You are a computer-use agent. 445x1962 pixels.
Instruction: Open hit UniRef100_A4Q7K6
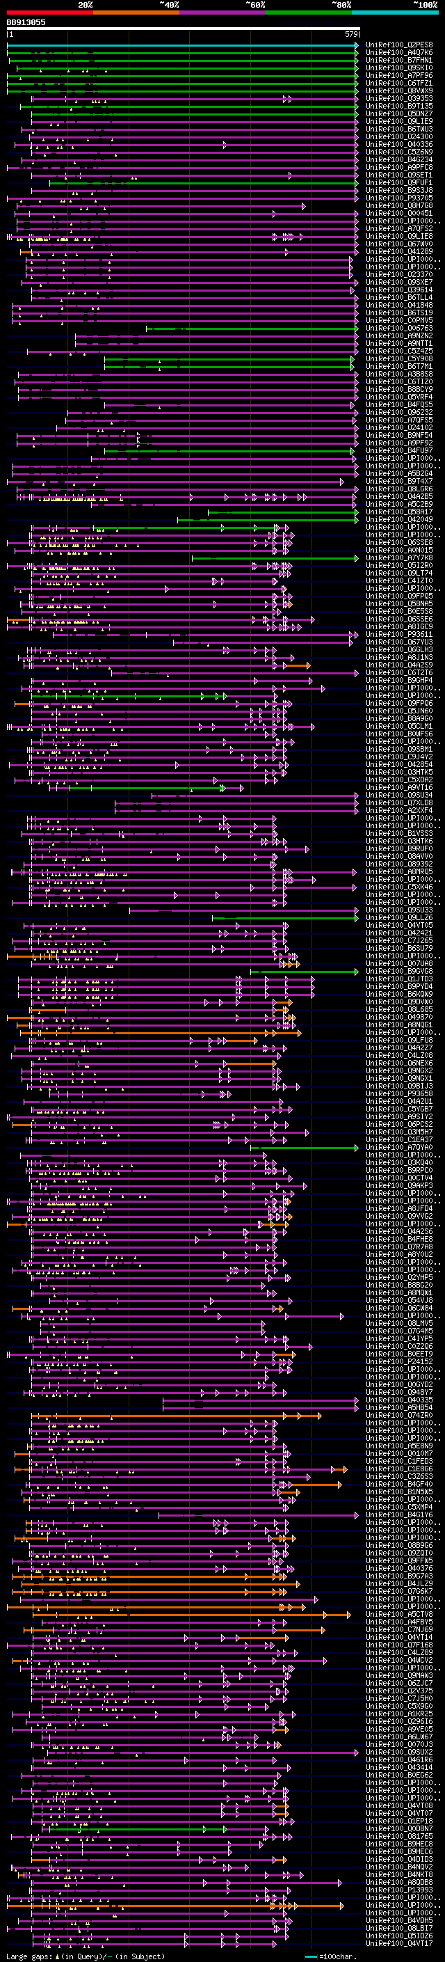tap(399, 53)
